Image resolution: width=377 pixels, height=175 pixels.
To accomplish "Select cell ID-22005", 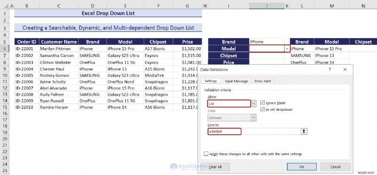I will [x=27, y=75].
